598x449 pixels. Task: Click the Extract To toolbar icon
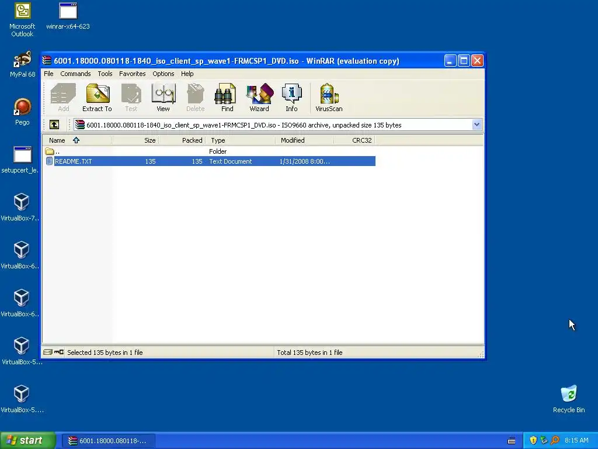coord(98,98)
